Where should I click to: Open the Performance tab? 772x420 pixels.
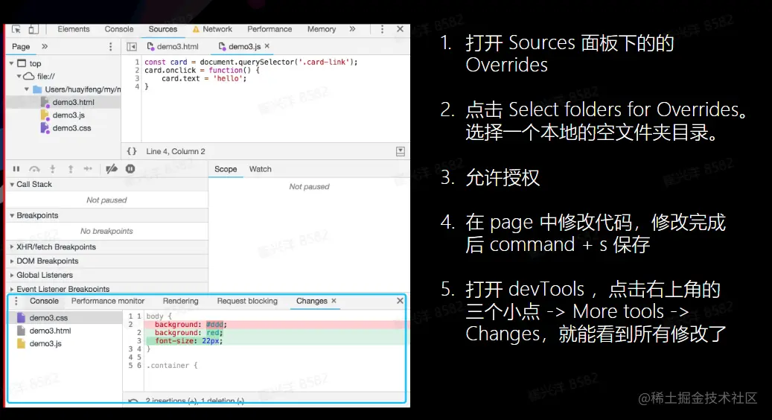[x=269, y=29]
